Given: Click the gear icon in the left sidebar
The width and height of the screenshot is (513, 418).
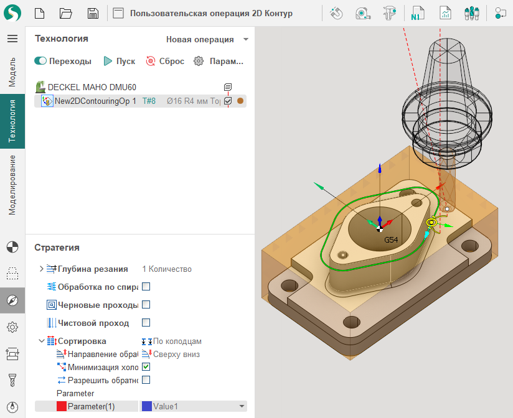Looking at the screenshot, I should pyautogui.click(x=12, y=327).
